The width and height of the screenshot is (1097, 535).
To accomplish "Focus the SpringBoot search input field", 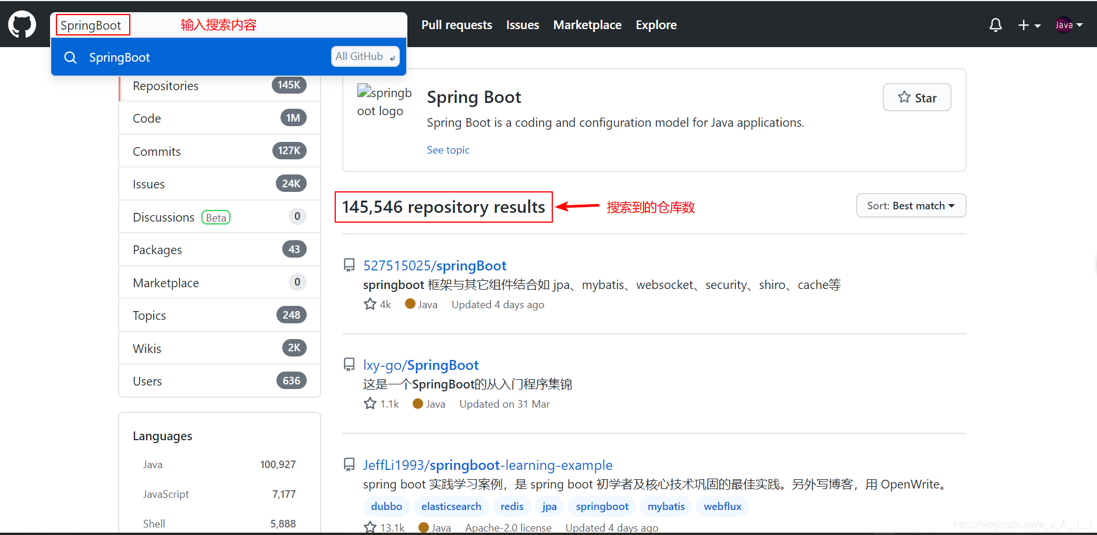I will click(229, 25).
